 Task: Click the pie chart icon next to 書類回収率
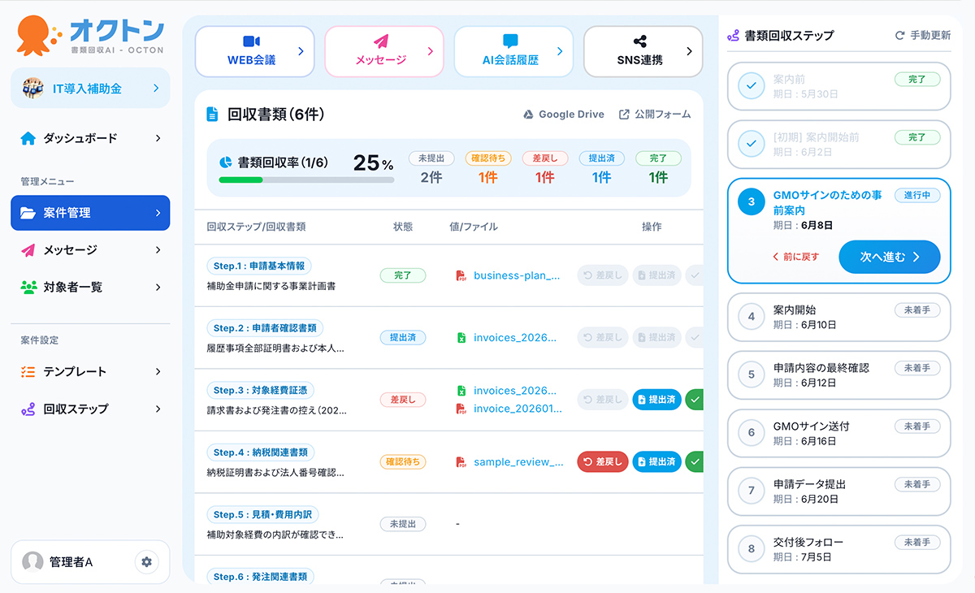226,162
